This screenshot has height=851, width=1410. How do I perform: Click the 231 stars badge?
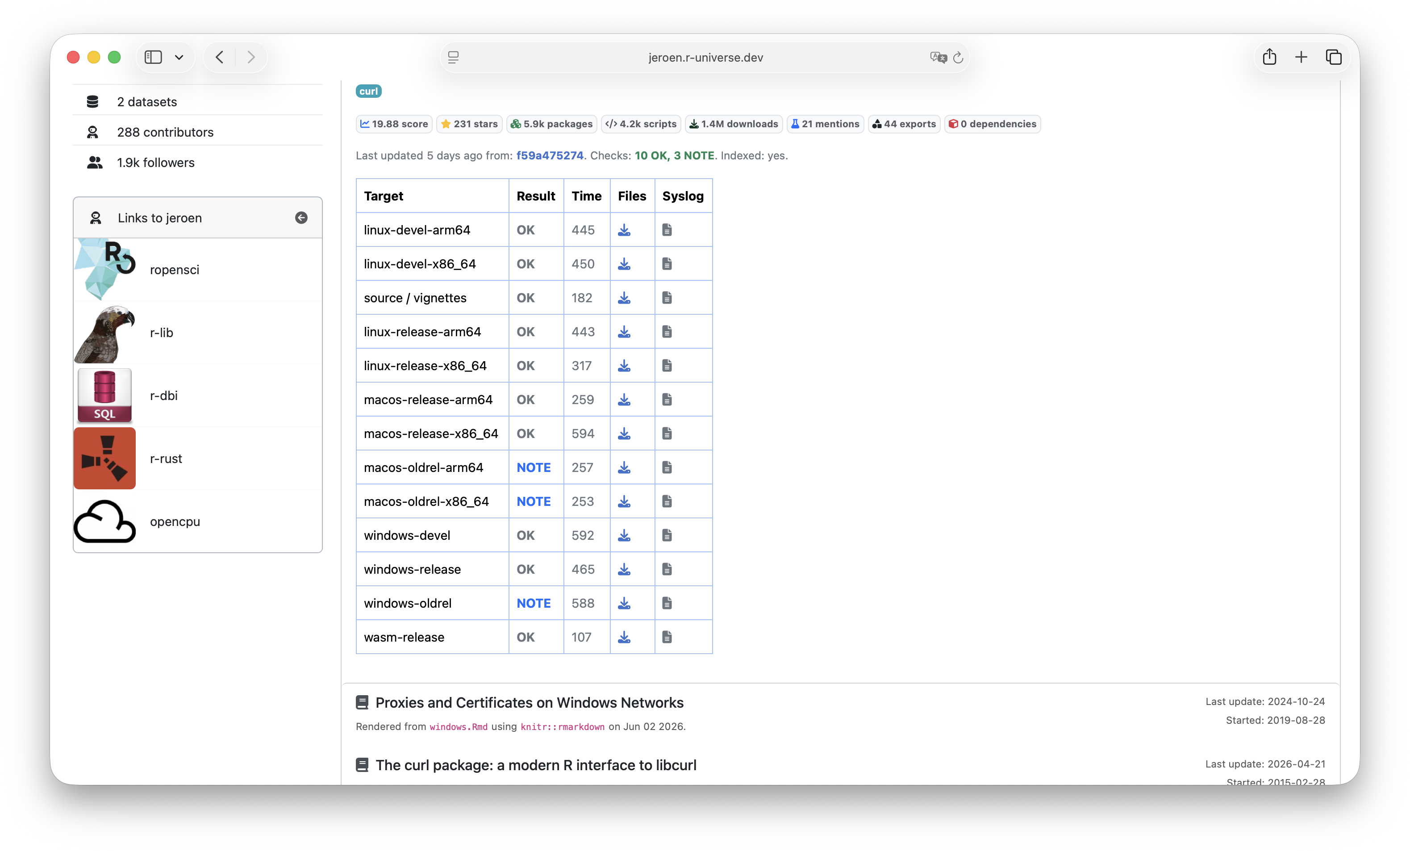coord(469,124)
